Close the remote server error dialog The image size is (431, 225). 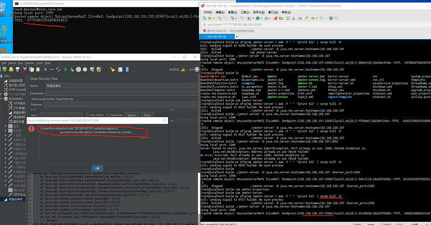(x=164, y=121)
